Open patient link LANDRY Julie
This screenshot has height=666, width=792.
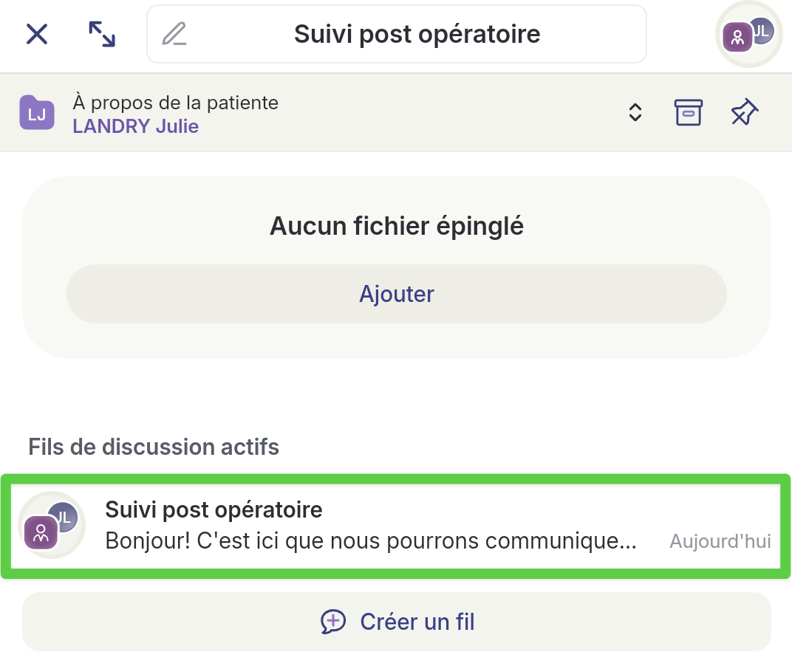point(135,126)
